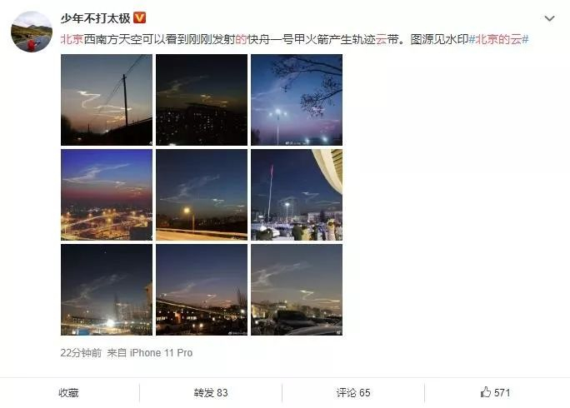Click the orange V verified badge

click(140, 17)
